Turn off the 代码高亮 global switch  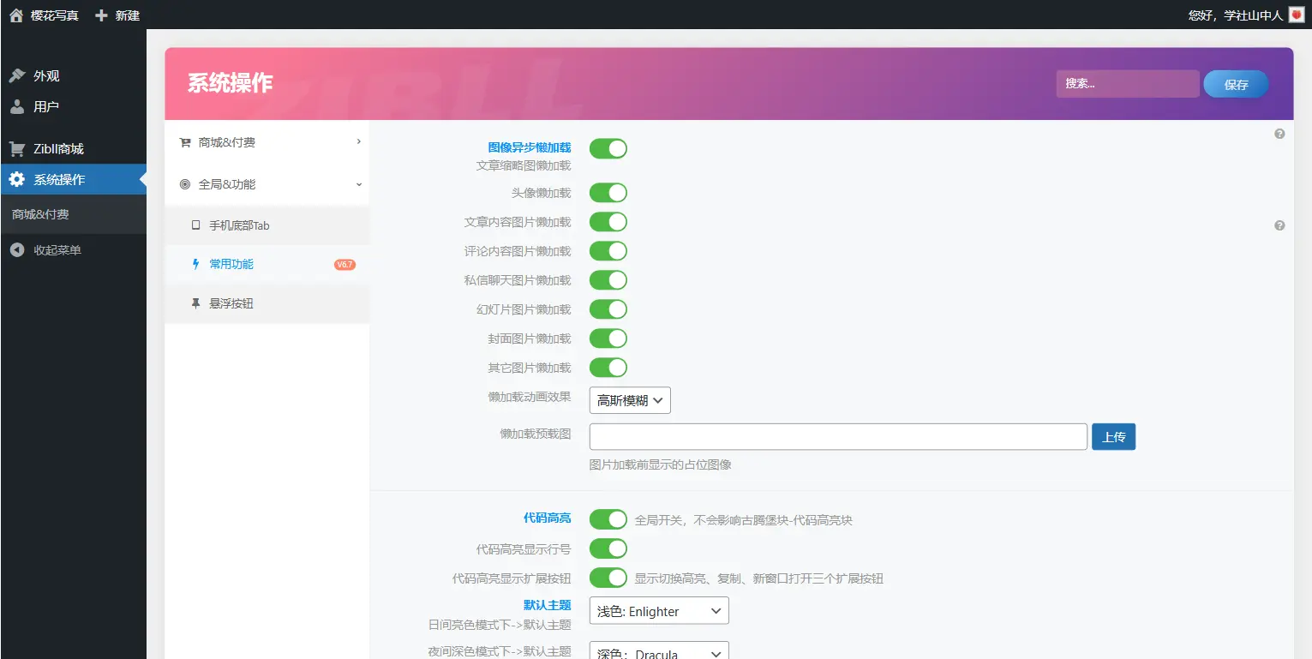coord(608,518)
